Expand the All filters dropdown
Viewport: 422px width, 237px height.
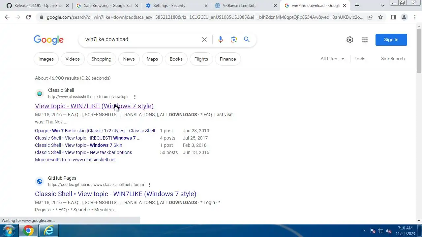coord(332,59)
